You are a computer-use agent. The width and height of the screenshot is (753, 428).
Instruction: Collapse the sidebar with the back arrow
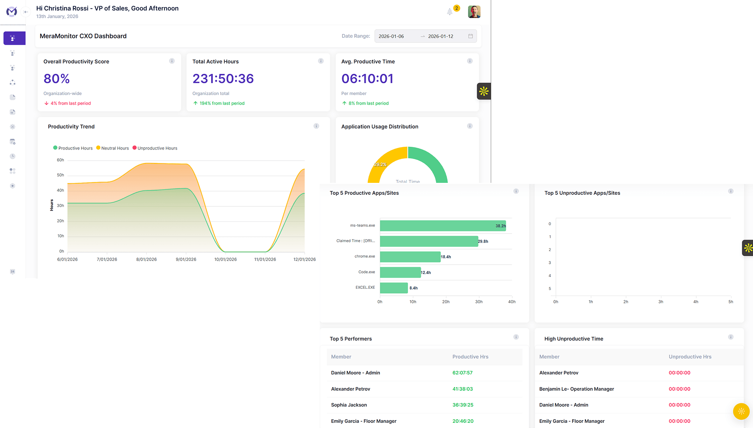pos(26,12)
